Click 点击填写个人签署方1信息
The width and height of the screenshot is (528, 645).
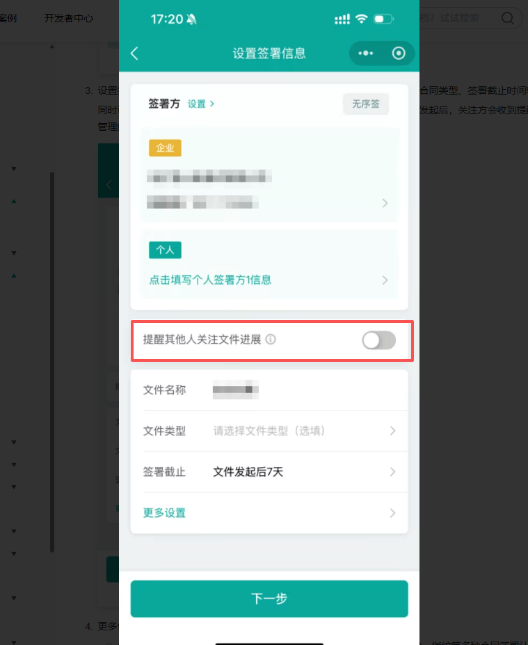coord(210,280)
